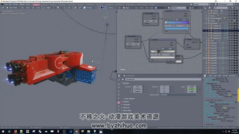Open Firefox from the Windows taskbar

(x=15, y=131)
